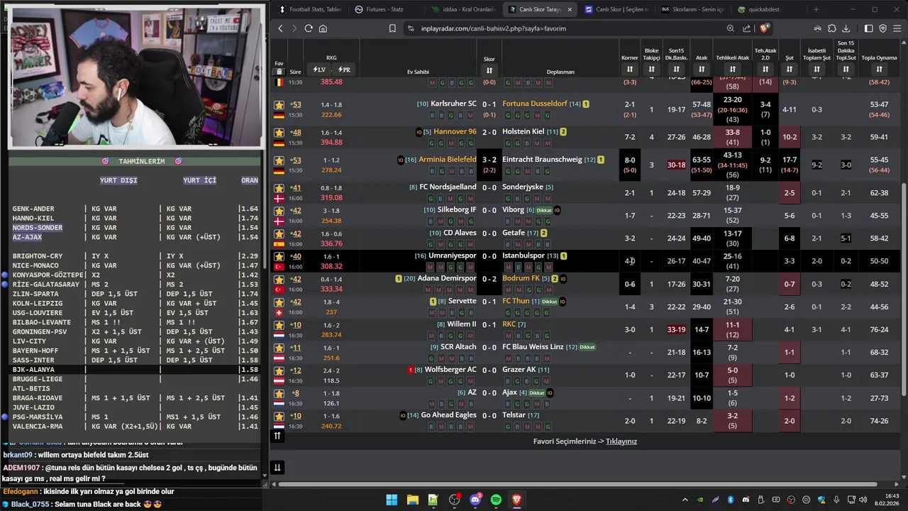Viewport: 908px width, 511px height.
Task: Click the Dikkat badge beside Viborg
Action: click(543, 211)
